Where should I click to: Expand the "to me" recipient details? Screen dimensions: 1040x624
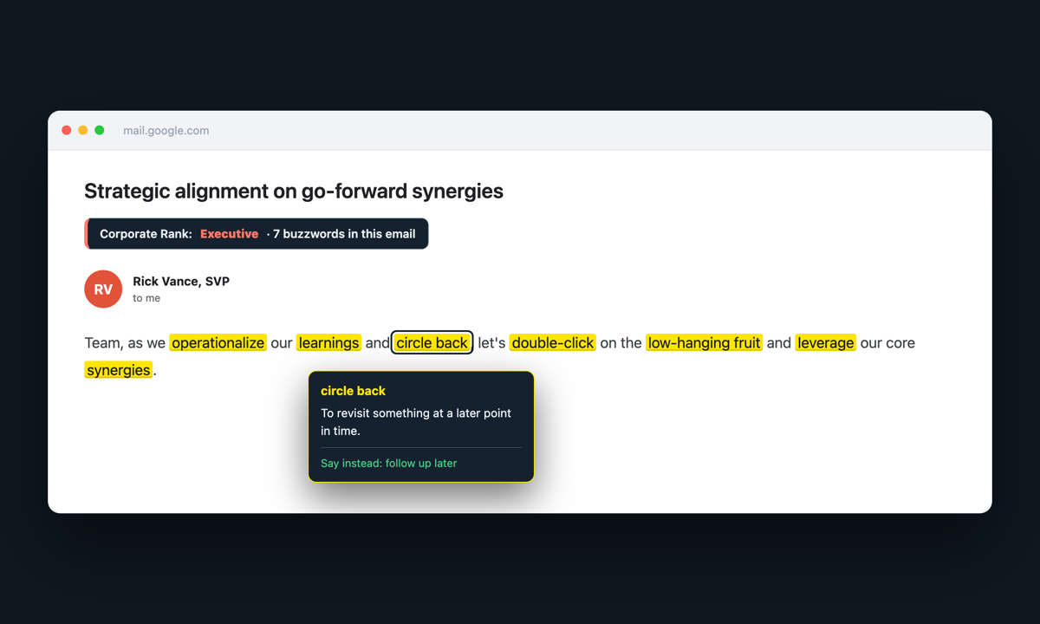[146, 298]
